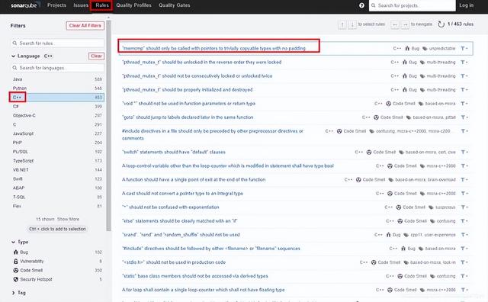This screenshot has height=302, width=488.
Task: Click the tag icon on the goto rule
Action: click(x=409, y=117)
